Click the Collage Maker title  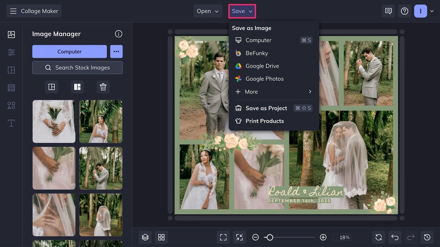(x=40, y=11)
